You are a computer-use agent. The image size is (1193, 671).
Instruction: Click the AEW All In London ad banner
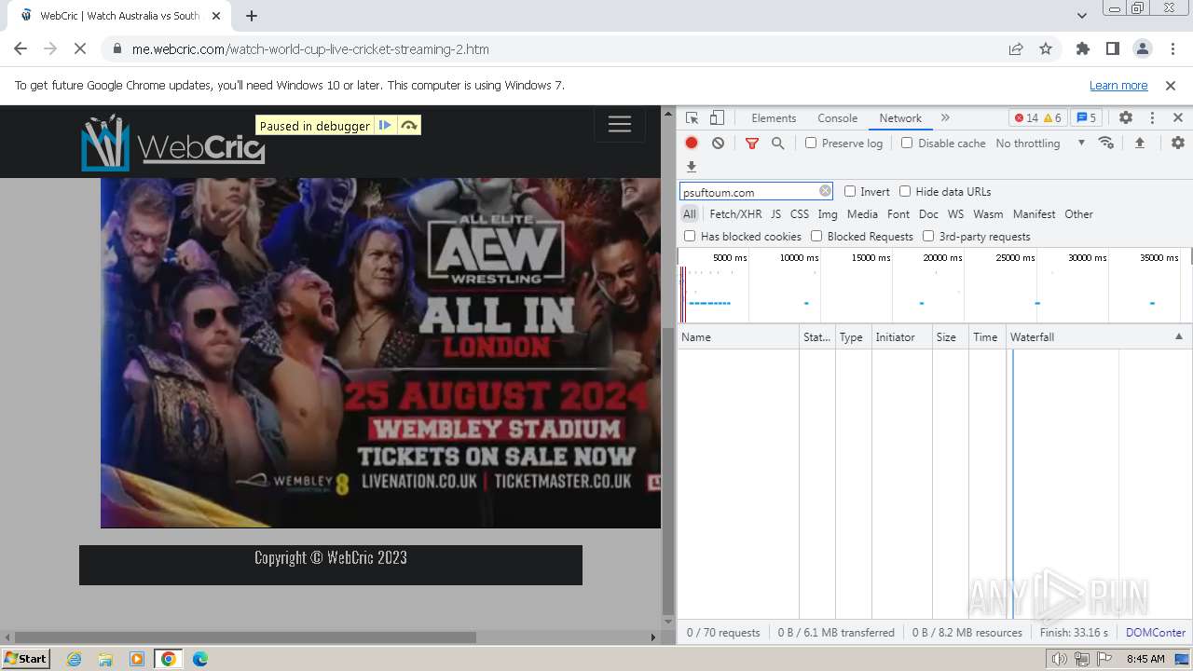380,352
